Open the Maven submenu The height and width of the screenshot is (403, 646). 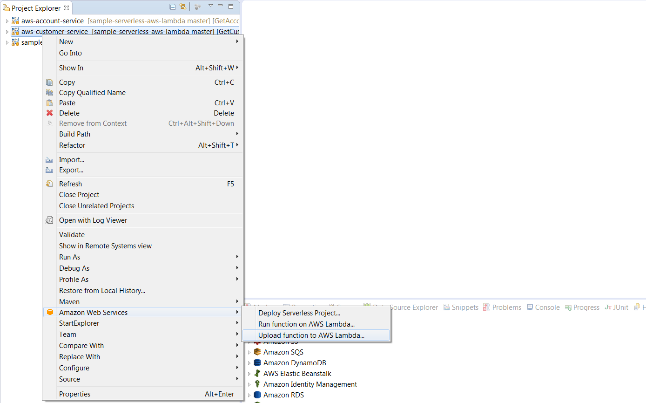click(x=143, y=302)
